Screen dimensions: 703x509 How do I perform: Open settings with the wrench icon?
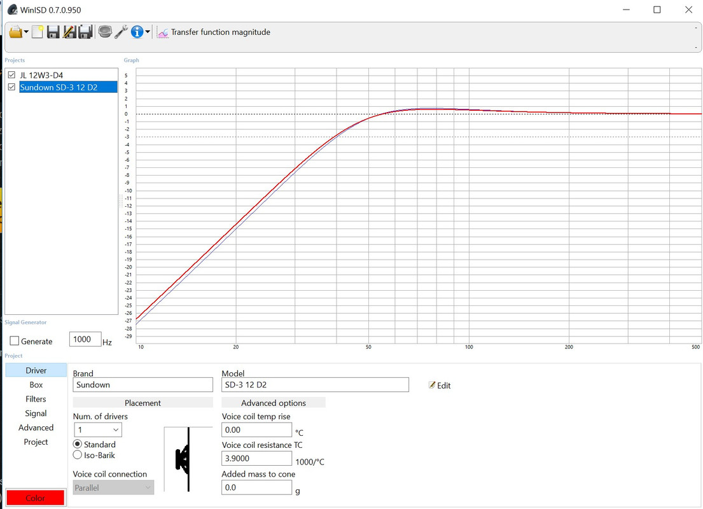point(121,32)
